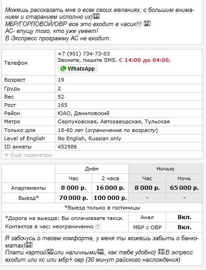Open chat with the WhatsApp button label
This screenshot has width=206, height=270.
[81, 69]
